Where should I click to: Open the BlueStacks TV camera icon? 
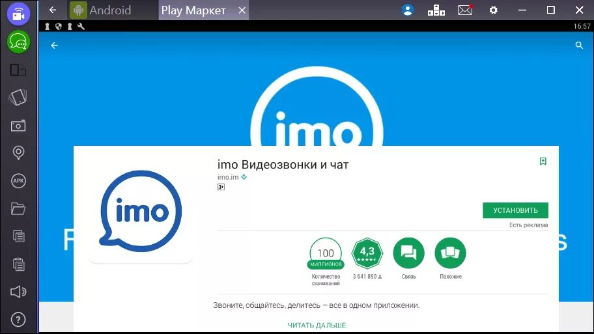18,13
